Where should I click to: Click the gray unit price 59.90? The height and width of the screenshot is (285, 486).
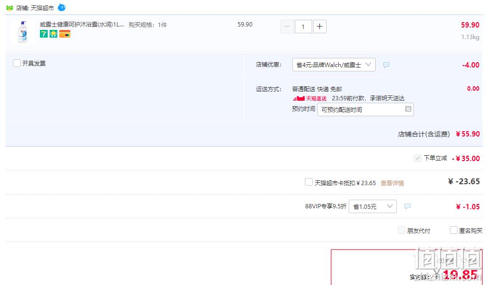pyautogui.click(x=245, y=25)
